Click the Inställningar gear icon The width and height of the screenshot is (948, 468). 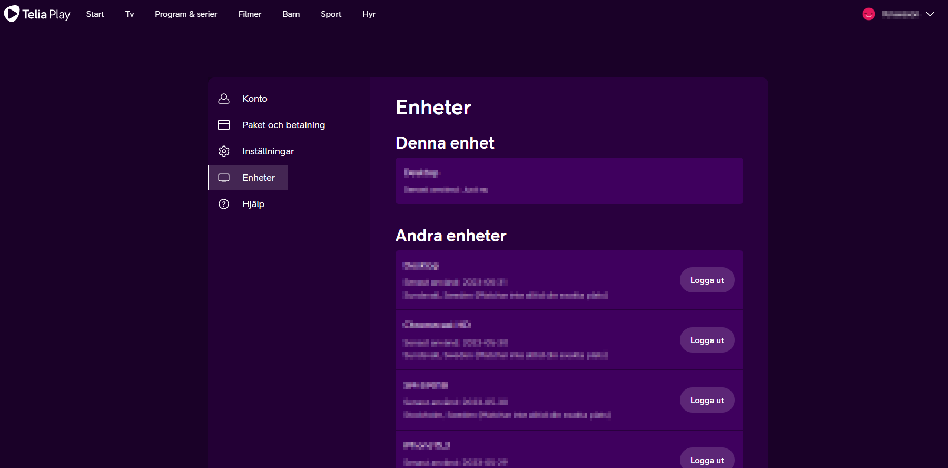click(224, 151)
